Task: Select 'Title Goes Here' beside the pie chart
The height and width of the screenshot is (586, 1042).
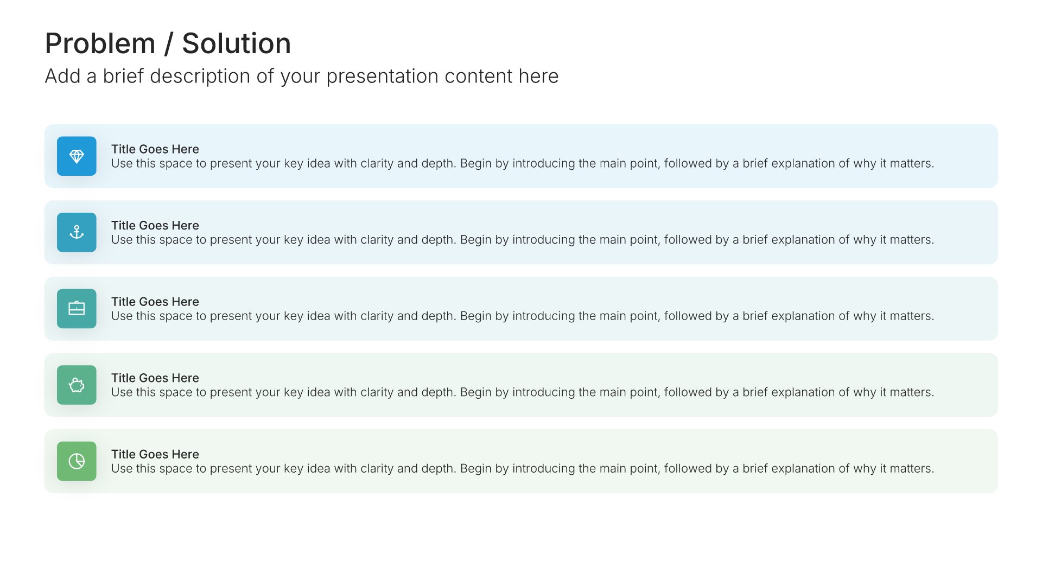Action: pos(155,454)
